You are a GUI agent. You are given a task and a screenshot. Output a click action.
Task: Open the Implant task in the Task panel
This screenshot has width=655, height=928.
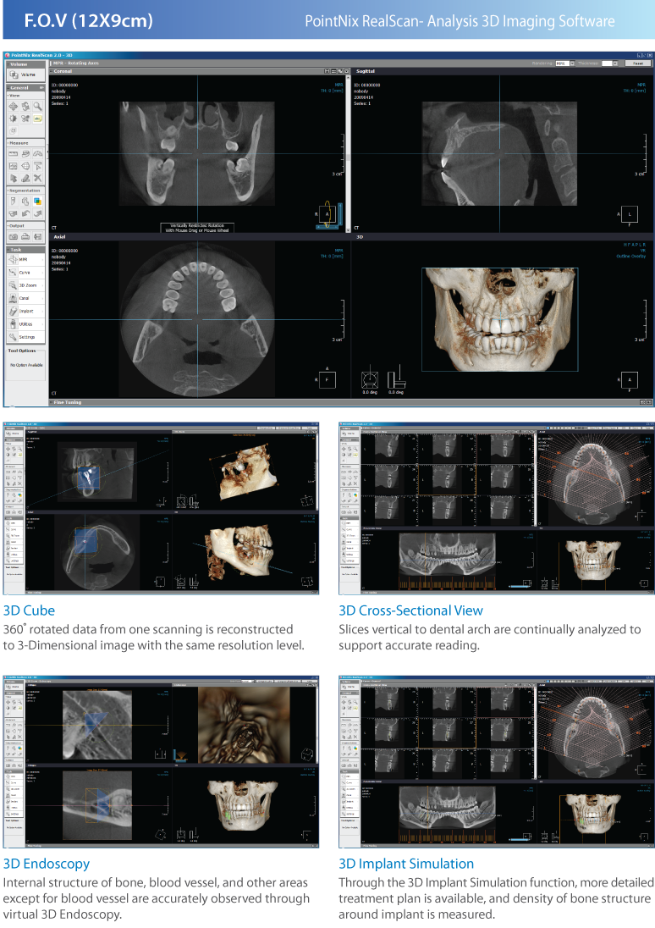pos(25,311)
